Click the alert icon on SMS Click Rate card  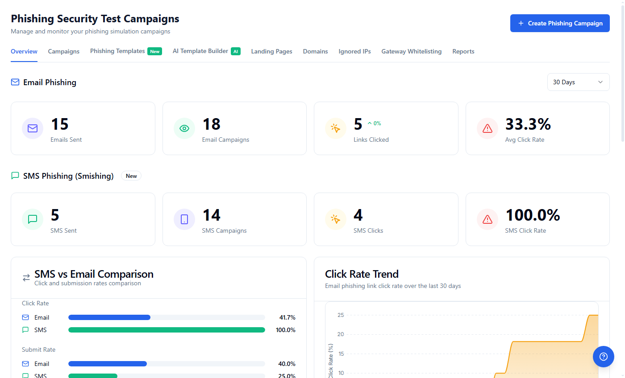pyautogui.click(x=487, y=219)
